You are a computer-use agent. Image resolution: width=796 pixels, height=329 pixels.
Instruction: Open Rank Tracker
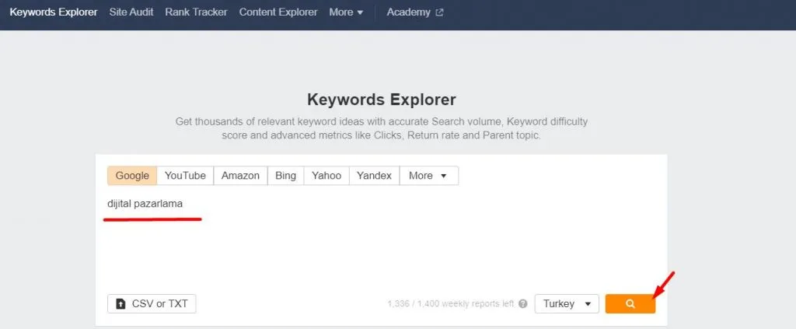[196, 12]
